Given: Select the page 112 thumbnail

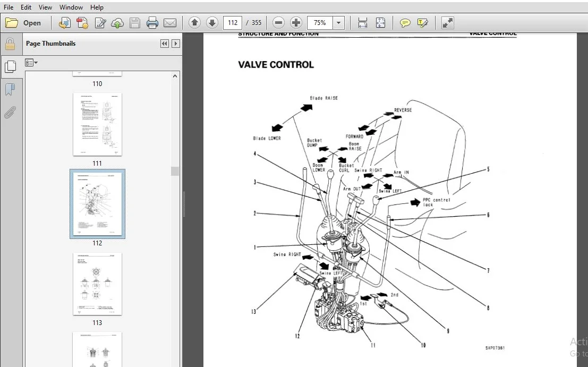Looking at the screenshot, I should click(x=97, y=203).
